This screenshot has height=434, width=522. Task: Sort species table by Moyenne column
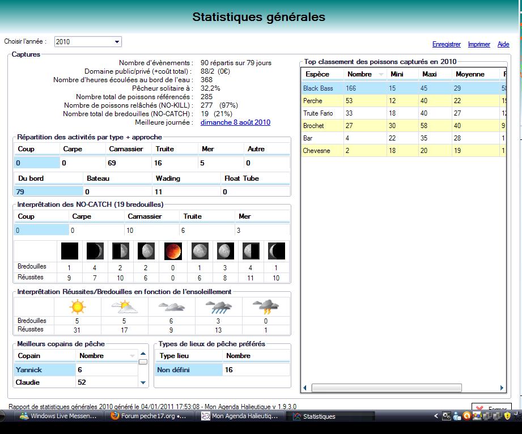476,74
